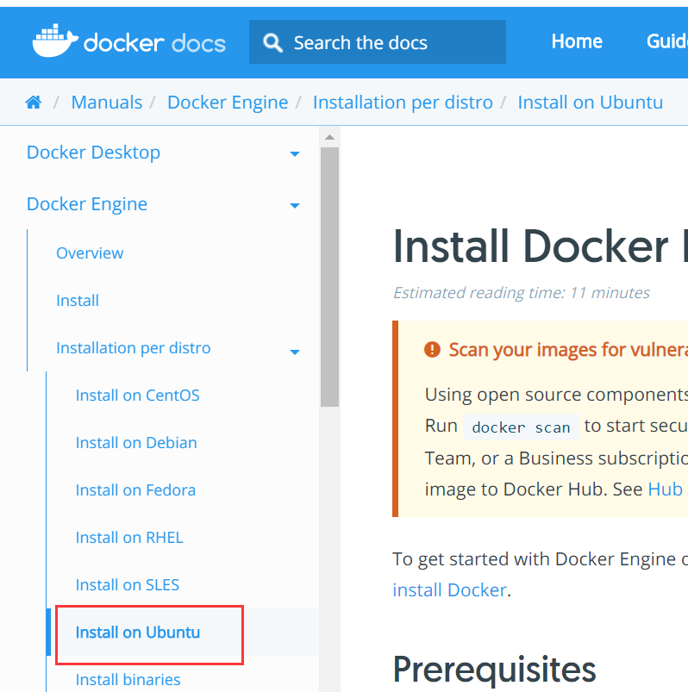Open the Home menu item
The image size is (688, 692).
point(577,41)
